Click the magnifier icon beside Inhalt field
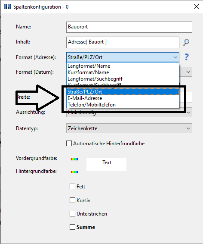The image size is (203, 244). pos(186,43)
